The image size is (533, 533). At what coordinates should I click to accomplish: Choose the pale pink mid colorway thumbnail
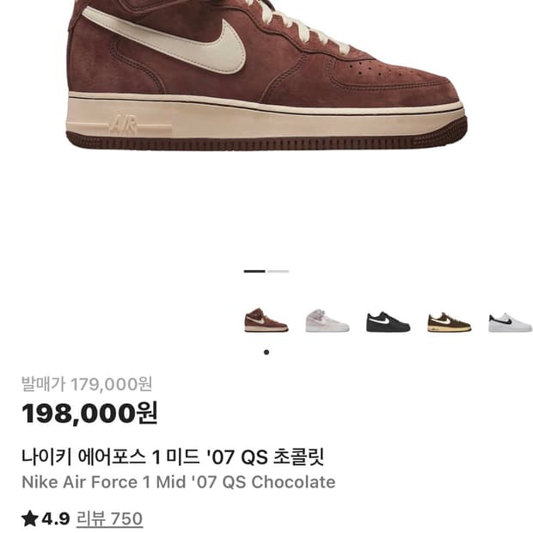[x=327, y=321]
